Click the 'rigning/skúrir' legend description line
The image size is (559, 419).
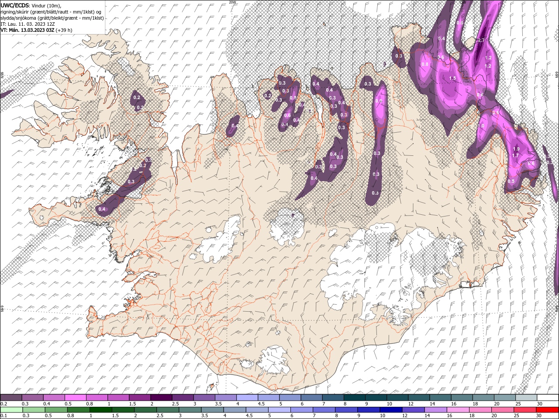(x=51, y=12)
